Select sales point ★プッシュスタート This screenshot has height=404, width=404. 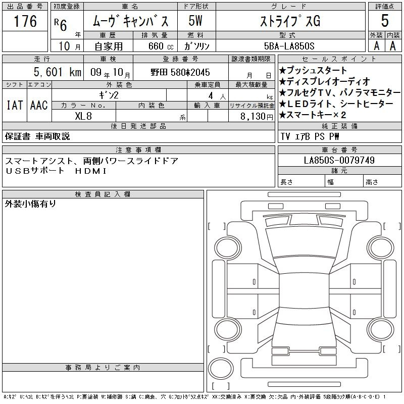click(313, 70)
